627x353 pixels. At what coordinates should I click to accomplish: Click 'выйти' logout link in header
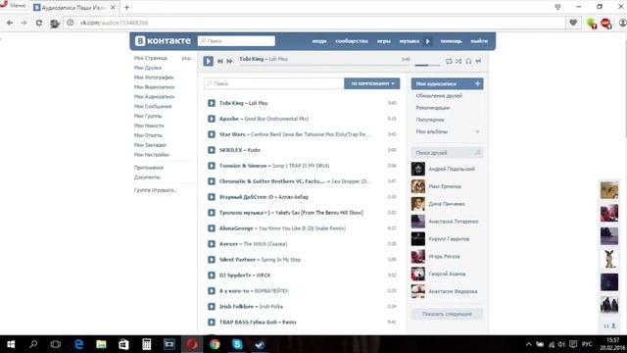(x=479, y=41)
